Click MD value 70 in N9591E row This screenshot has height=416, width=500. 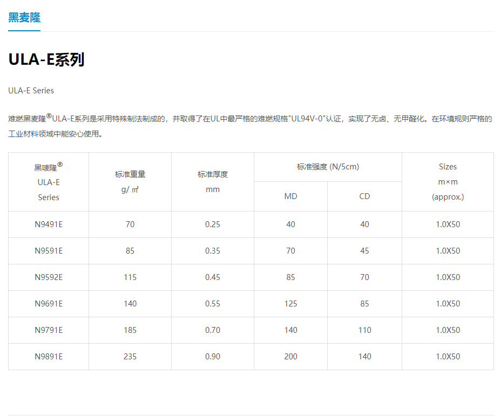coord(291,251)
